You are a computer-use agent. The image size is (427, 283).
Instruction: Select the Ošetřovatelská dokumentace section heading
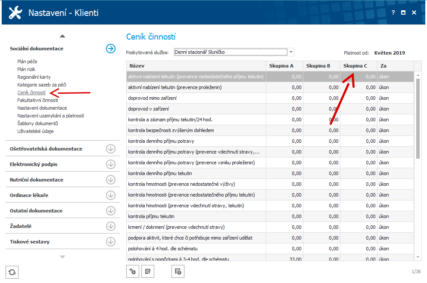coord(46,149)
